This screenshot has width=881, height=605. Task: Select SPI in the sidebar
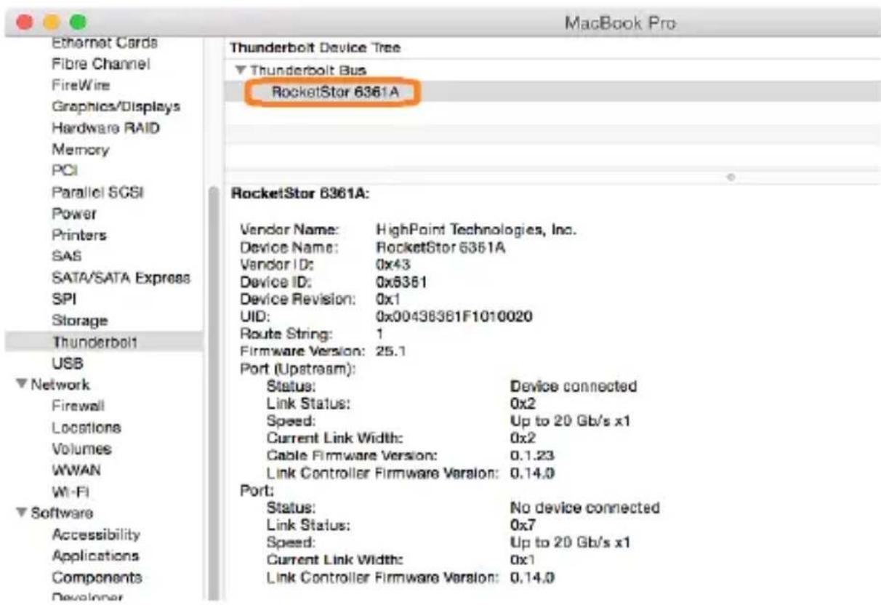tap(64, 299)
